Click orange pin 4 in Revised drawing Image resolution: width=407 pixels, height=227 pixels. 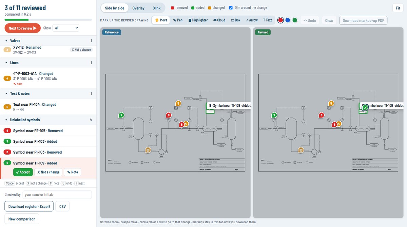point(339,124)
